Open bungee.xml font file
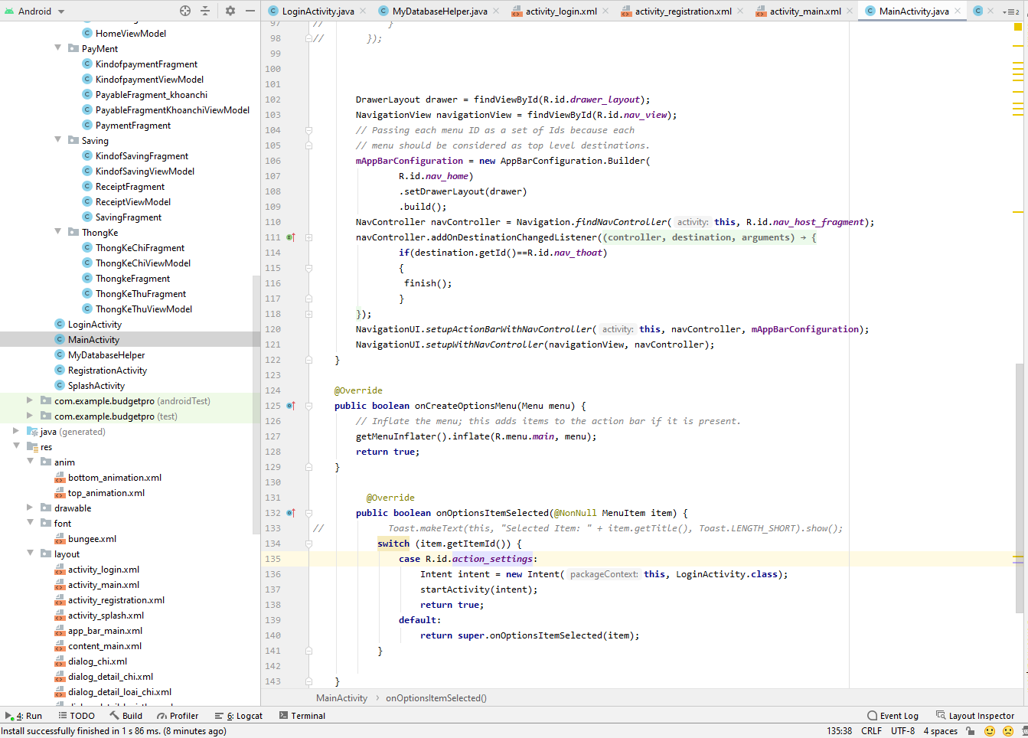 pyautogui.click(x=92, y=539)
